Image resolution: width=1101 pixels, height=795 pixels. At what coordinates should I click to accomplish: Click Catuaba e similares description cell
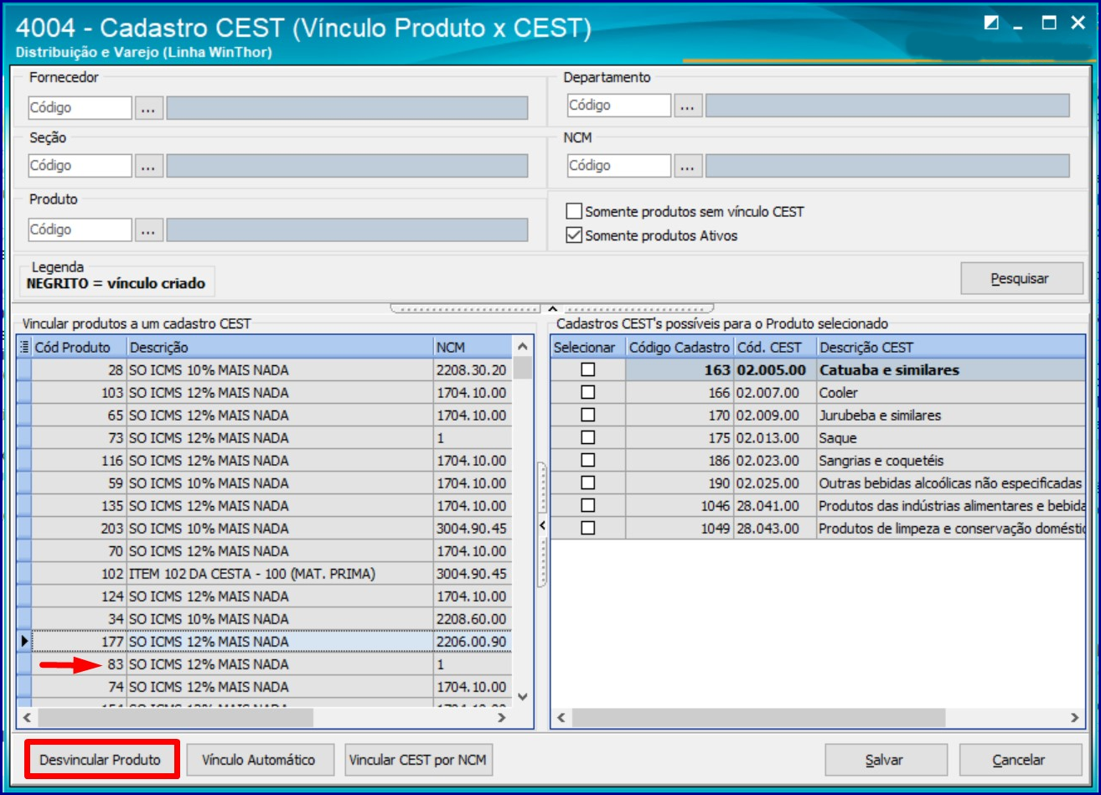(951, 369)
